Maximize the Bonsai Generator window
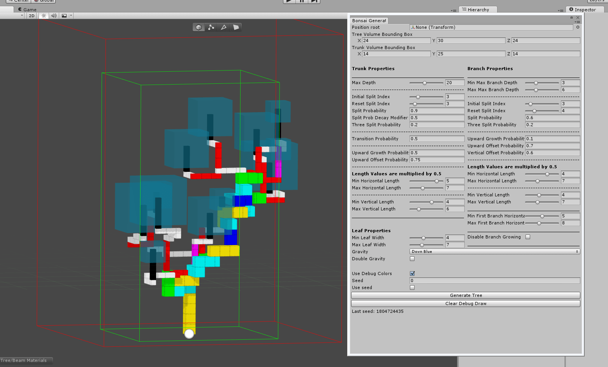Image resolution: width=608 pixels, height=367 pixels. tap(571, 18)
